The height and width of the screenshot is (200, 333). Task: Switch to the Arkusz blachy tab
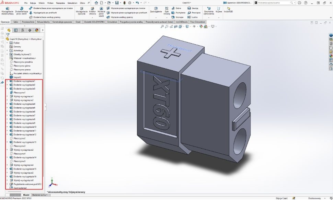(43, 22)
